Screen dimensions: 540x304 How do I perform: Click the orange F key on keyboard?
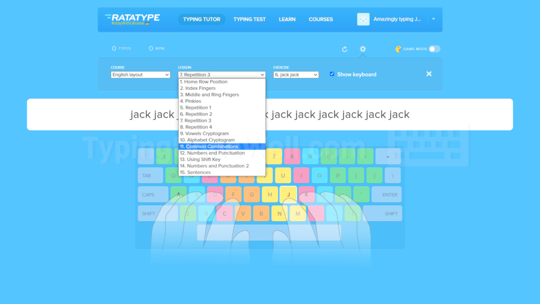tap(233, 194)
